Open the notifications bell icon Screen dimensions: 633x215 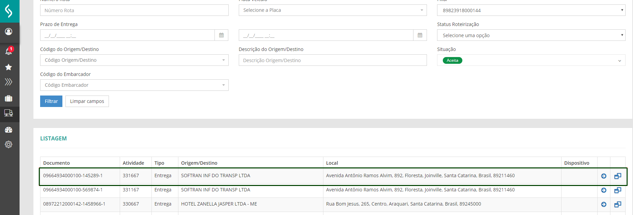pyautogui.click(x=9, y=51)
